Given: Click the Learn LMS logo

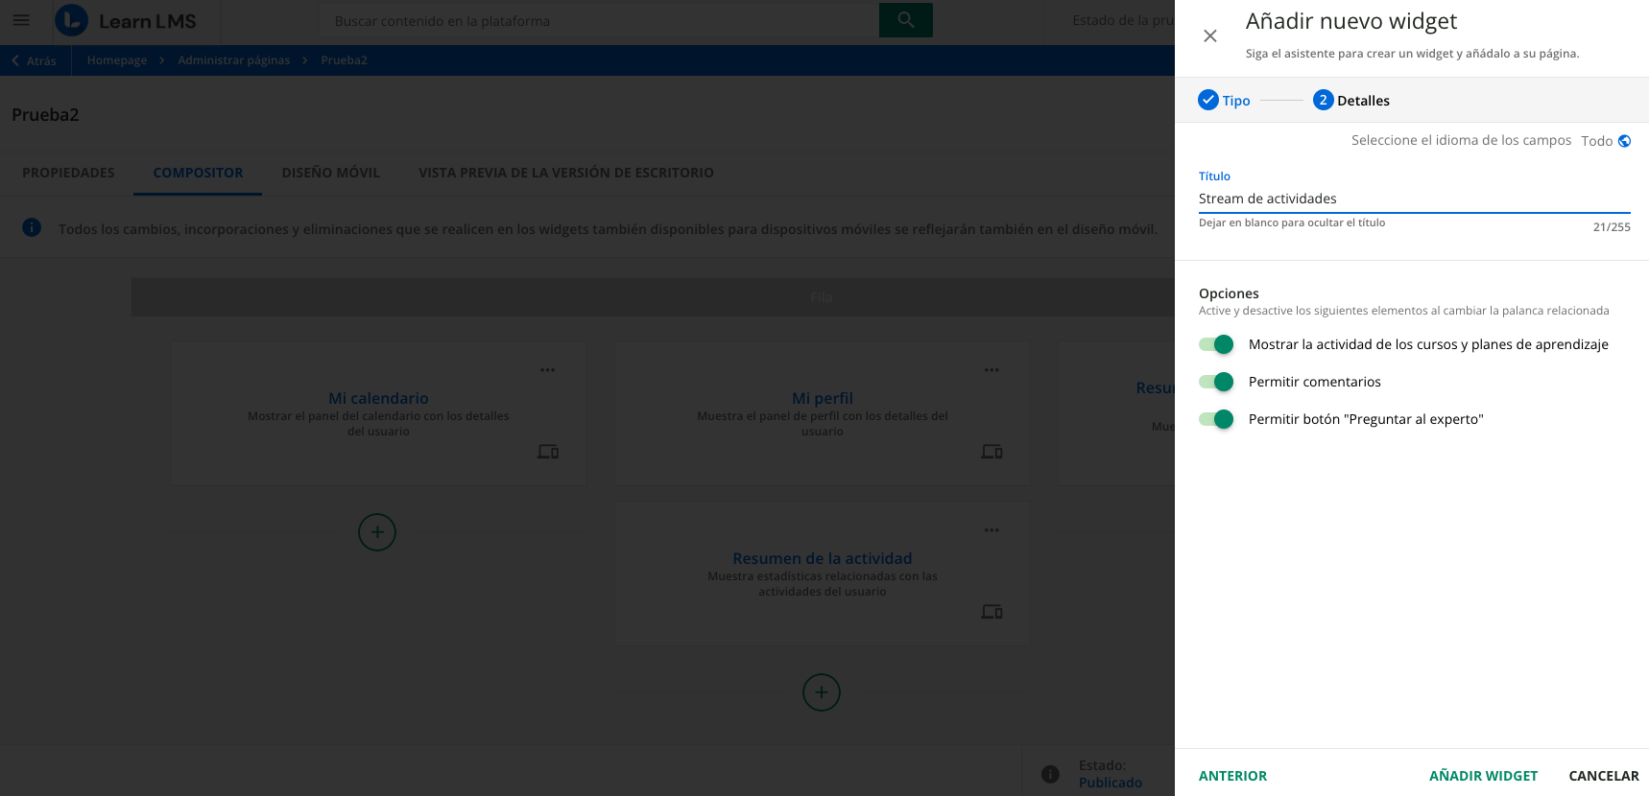Looking at the screenshot, I should 126,21.
